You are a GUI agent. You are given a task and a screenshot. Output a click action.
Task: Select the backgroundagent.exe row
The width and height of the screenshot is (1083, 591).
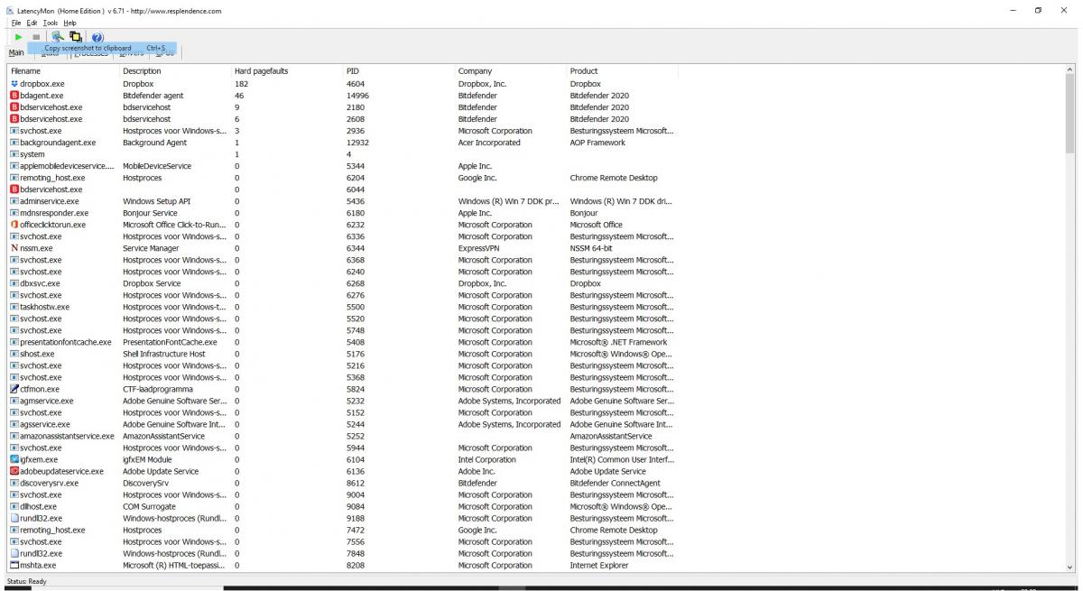342,143
